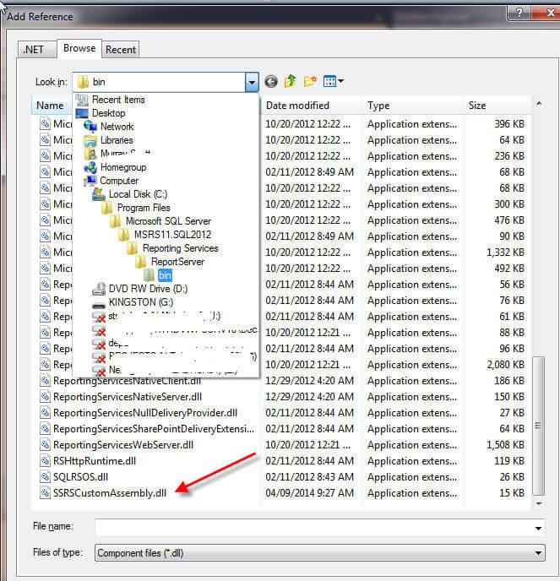Select the SQLRSOS.dll file
Image resolution: width=560 pixels, height=581 pixels.
click(80, 477)
